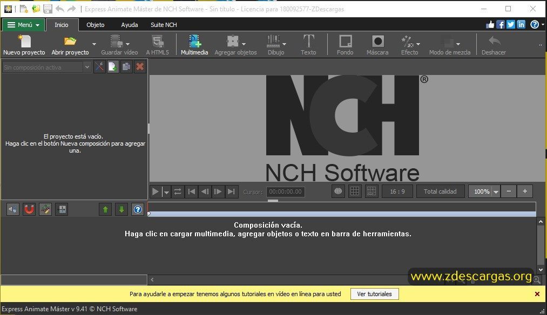547x315 pixels.
Task: Open the Efecto toolbar item
Action: point(409,45)
